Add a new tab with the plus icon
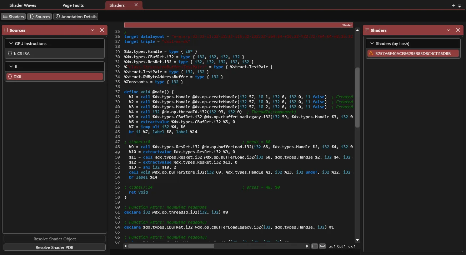The image size is (466, 255). click(453, 5)
